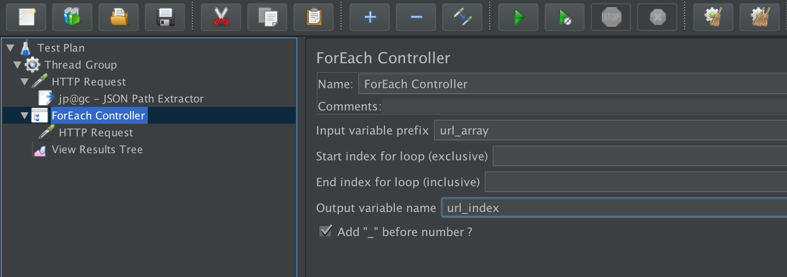Save the test plan with floppy icon
This screenshot has height=277, width=787.
click(x=165, y=17)
